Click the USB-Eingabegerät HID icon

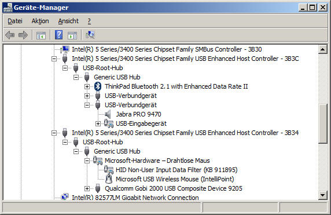109,123
